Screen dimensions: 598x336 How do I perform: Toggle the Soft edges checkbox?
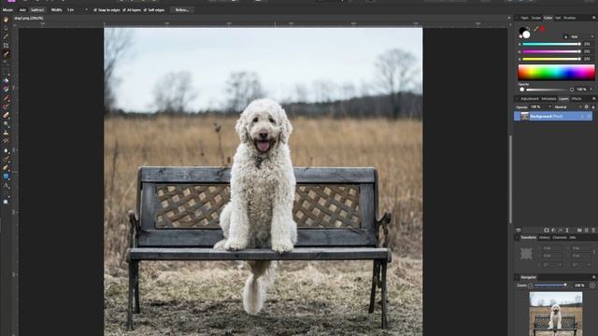click(145, 10)
